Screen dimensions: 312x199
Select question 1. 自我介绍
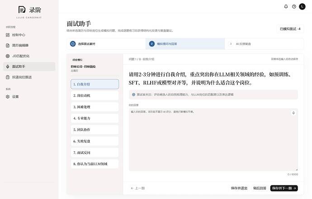95,84
